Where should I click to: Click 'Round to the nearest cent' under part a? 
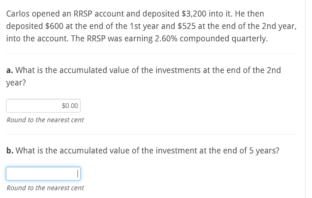pyautogui.click(x=45, y=120)
